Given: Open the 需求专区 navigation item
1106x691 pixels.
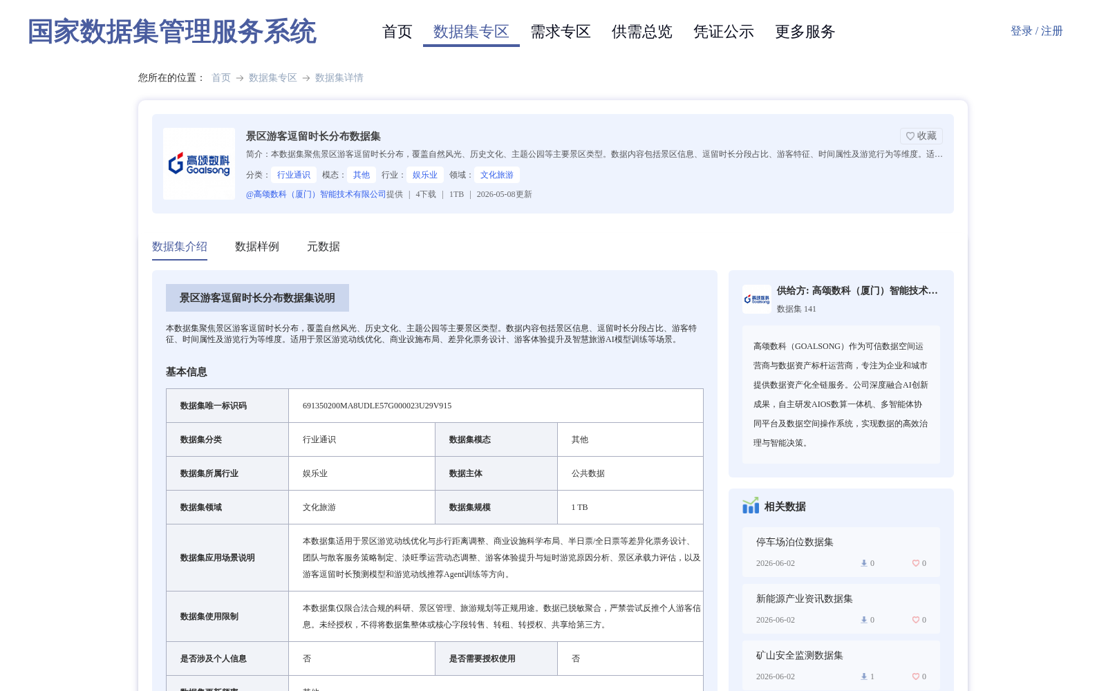Looking at the screenshot, I should (561, 32).
